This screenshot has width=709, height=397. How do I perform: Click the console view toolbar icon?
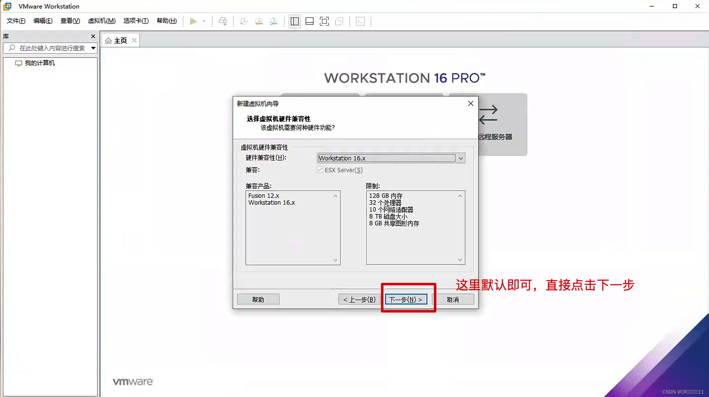click(x=360, y=21)
